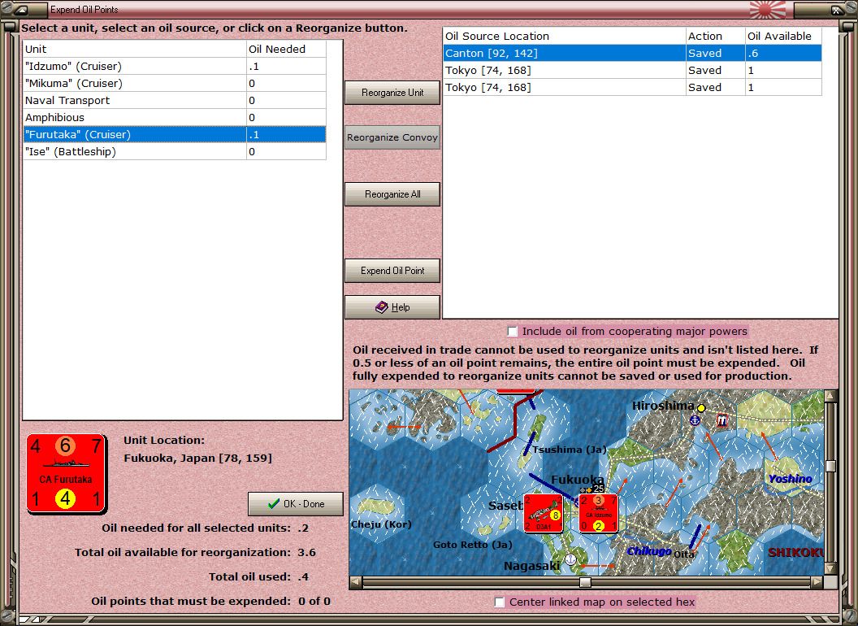Click the map vertical scrollbar thumb
858x626 pixels.
coord(830,466)
